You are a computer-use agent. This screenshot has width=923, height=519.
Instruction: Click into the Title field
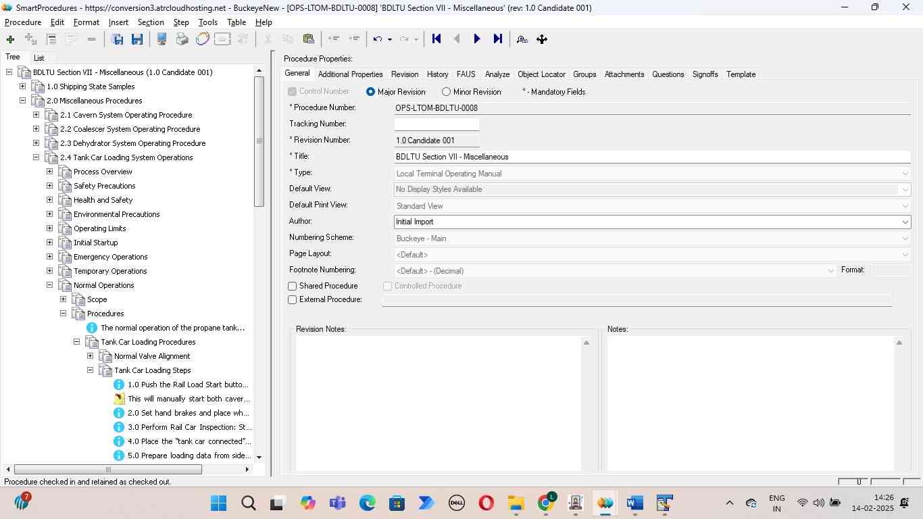click(x=652, y=157)
